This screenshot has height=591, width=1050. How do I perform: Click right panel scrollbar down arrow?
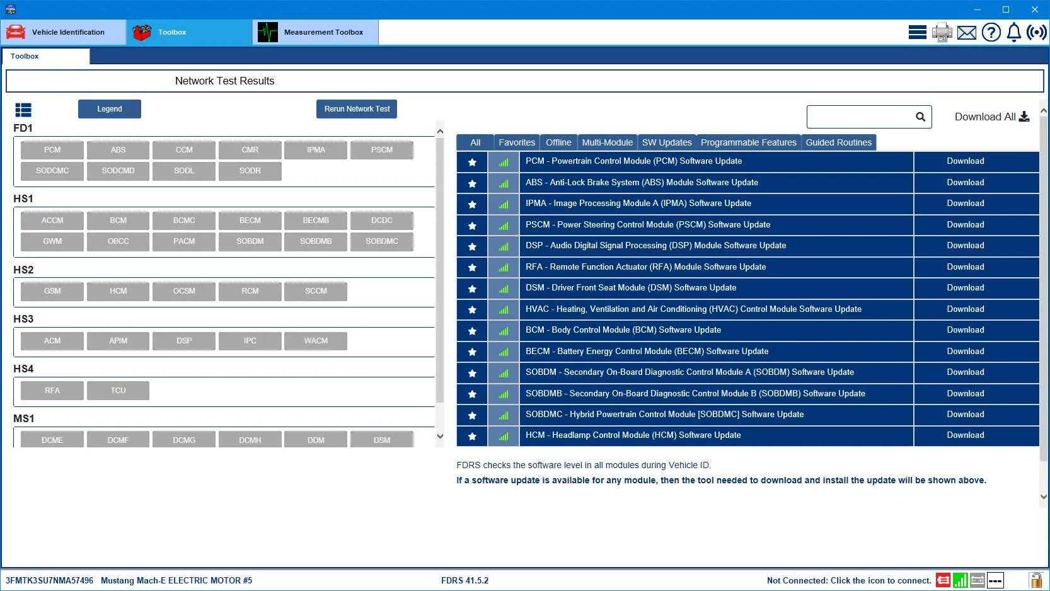(x=1044, y=497)
